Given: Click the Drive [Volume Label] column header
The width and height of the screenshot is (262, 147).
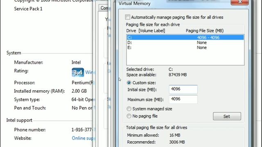Looking at the screenshot, I should tap(146, 31).
